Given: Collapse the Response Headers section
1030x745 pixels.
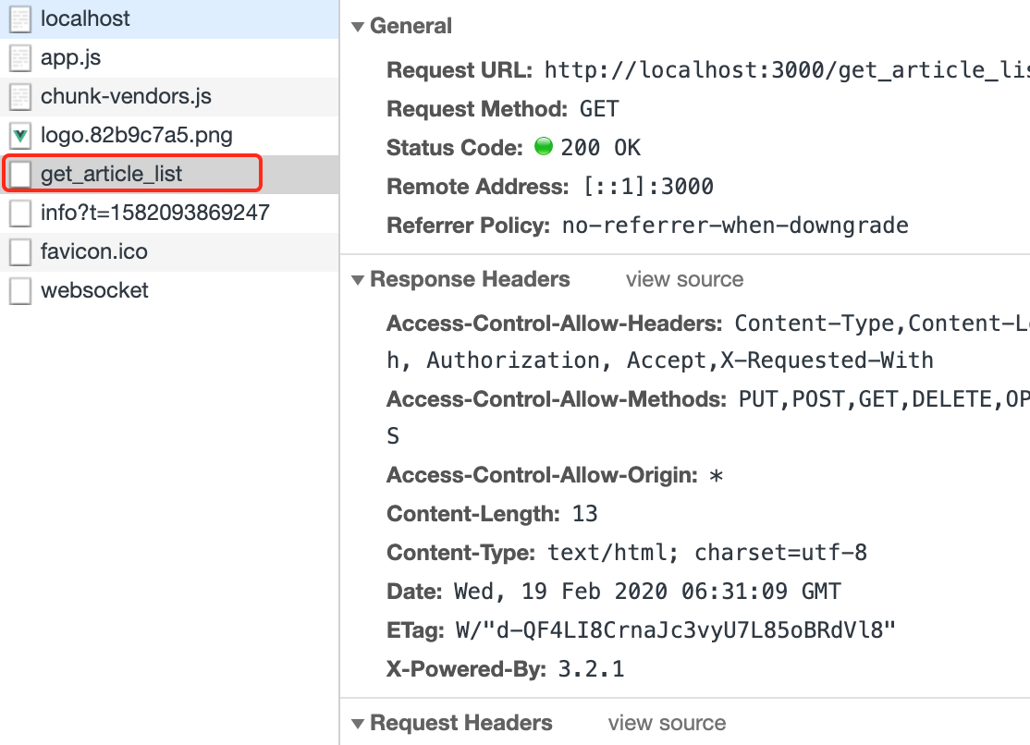Looking at the screenshot, I should point(357,279).
